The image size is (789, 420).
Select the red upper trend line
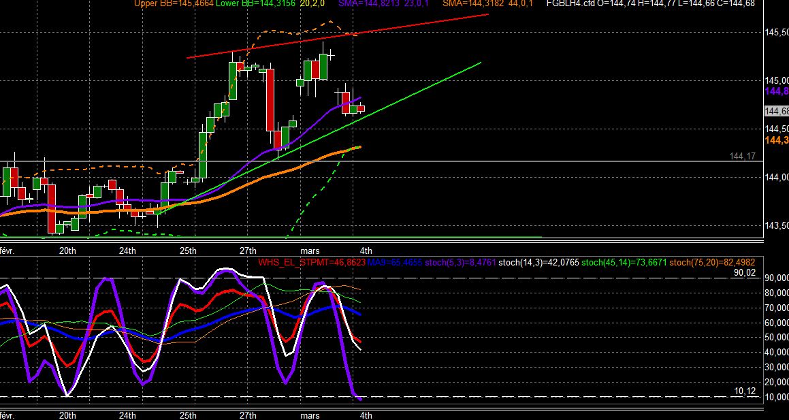click(337, 36)
